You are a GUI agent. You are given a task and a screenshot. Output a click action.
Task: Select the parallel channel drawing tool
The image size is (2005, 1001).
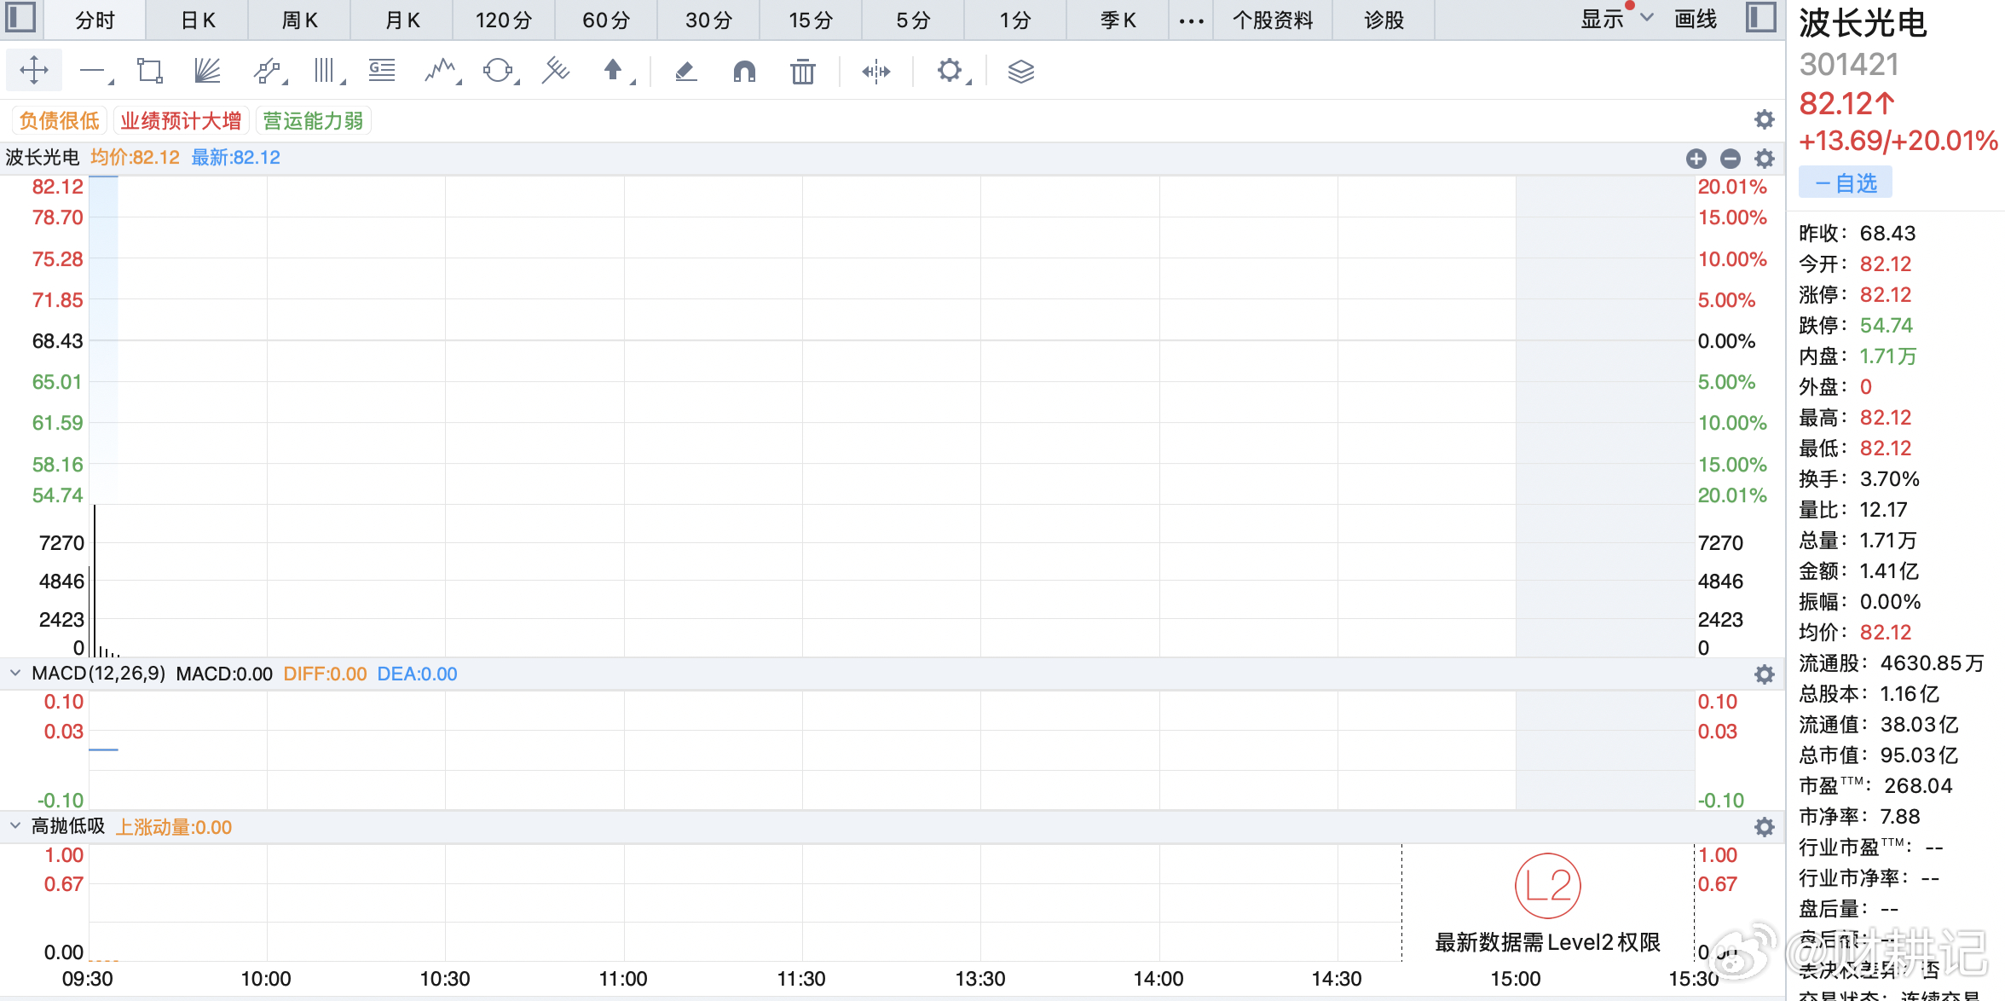click(x=269, y=71)
